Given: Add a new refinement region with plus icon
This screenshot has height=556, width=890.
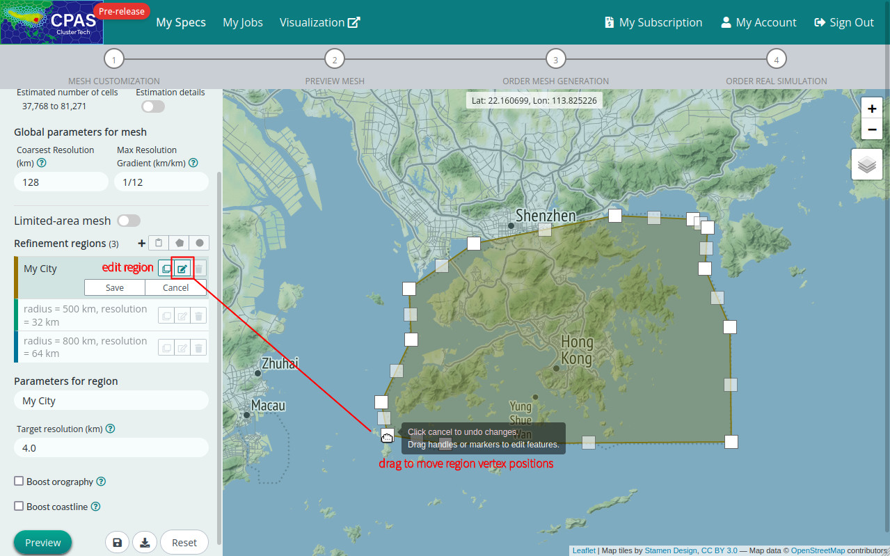Looking at the screenshot, I should [142, 244].
